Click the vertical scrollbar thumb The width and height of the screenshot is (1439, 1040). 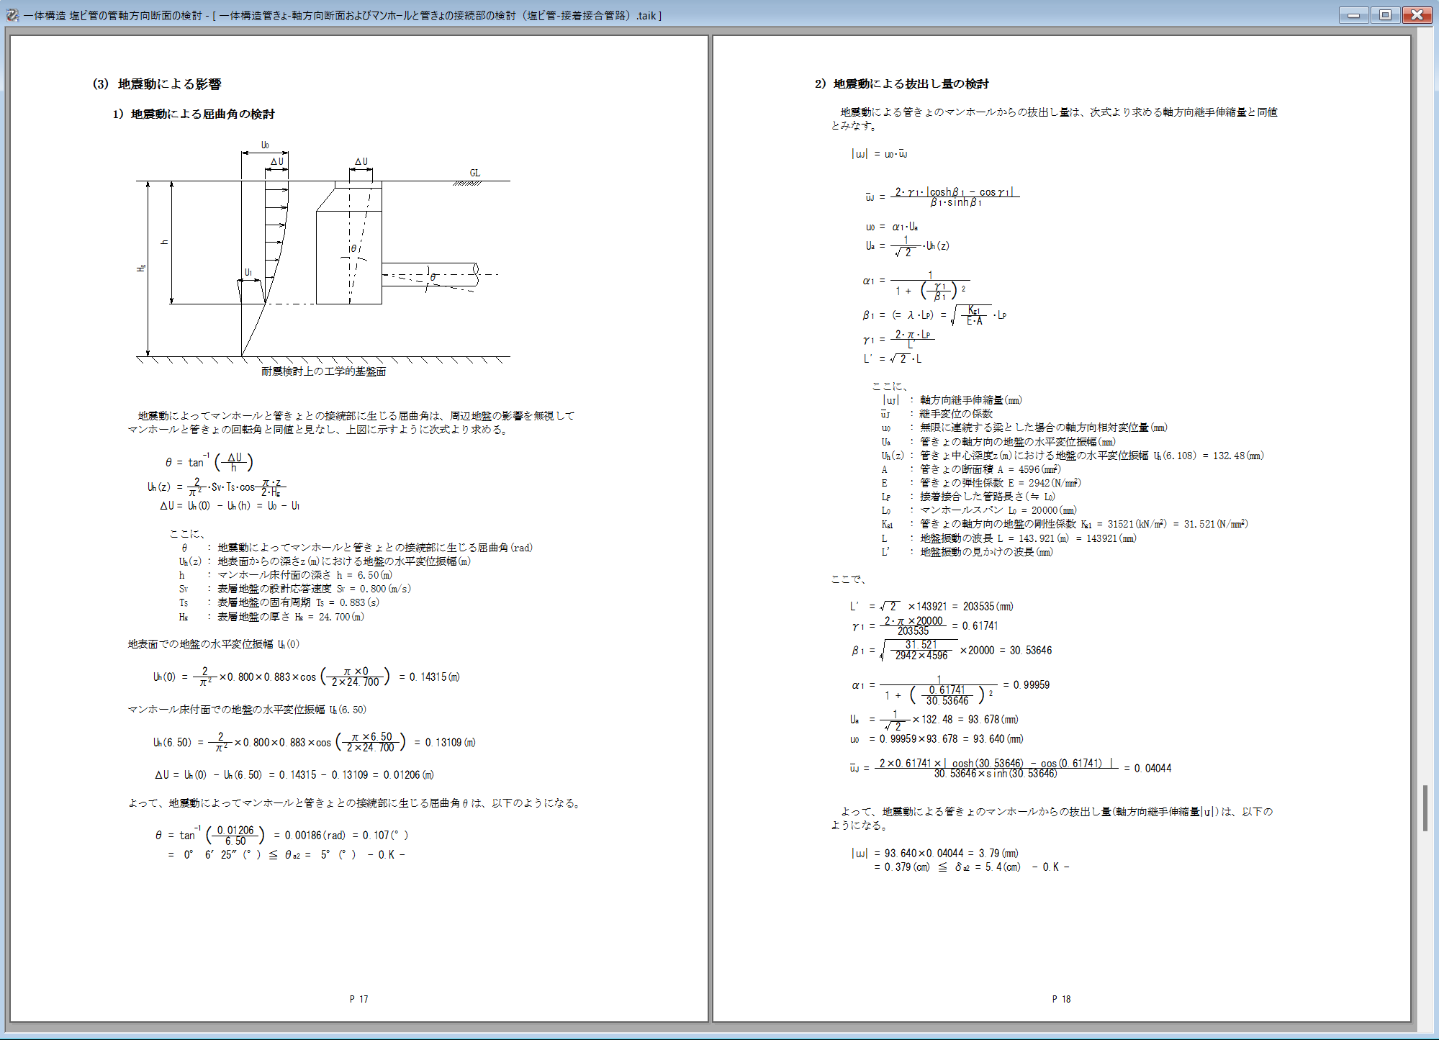click(1425, 808)
